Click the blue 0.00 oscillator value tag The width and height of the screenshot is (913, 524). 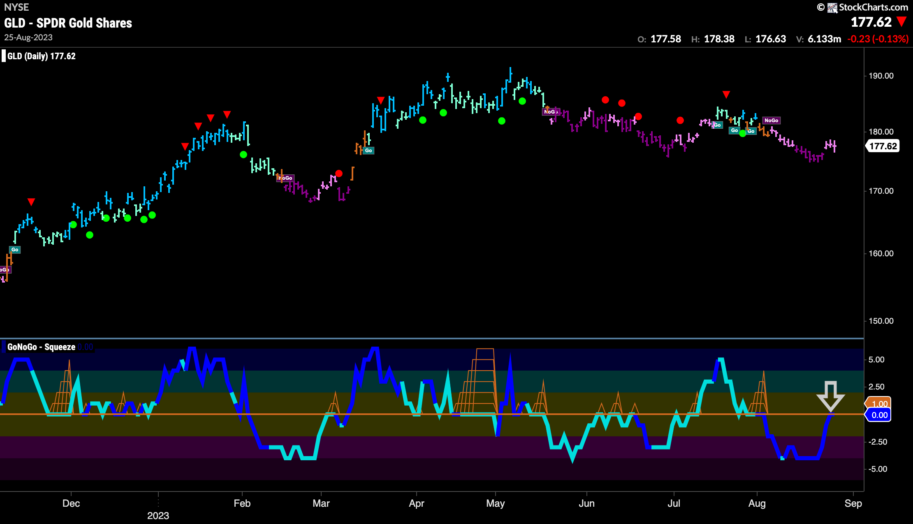(879, 415)
